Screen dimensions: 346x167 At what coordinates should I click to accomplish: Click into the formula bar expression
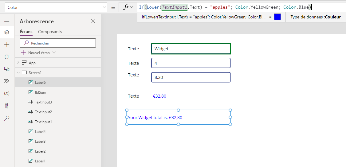[242, 7]
